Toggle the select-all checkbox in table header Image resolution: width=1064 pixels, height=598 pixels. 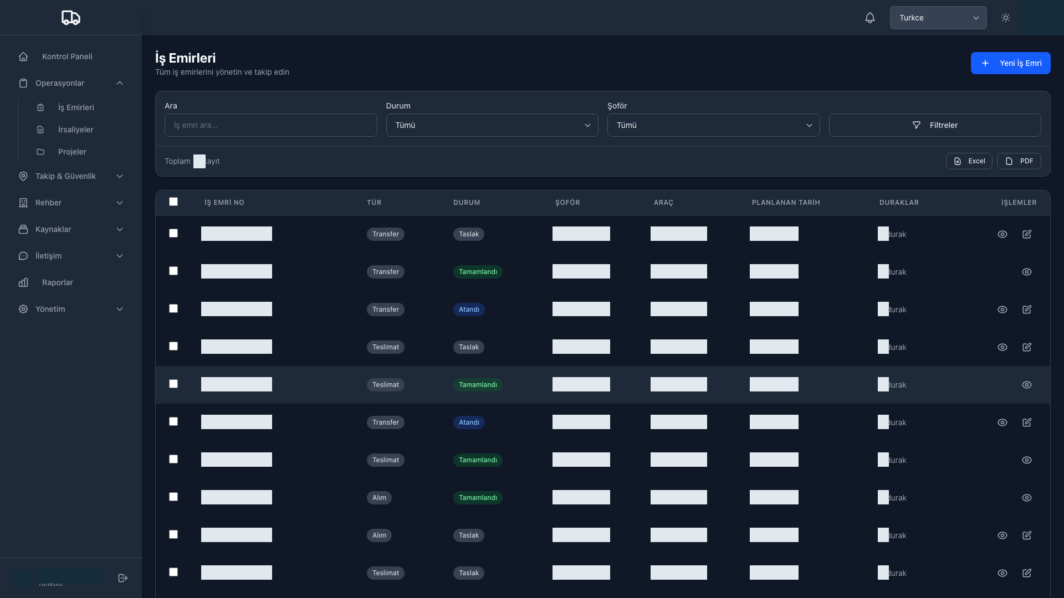tap(173, 202)
